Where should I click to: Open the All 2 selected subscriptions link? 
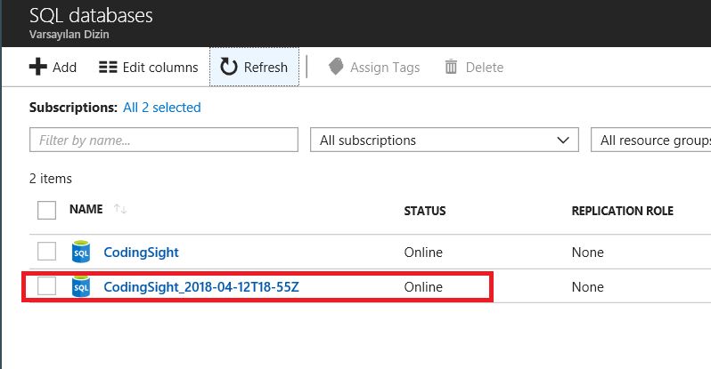coord(162,108)
